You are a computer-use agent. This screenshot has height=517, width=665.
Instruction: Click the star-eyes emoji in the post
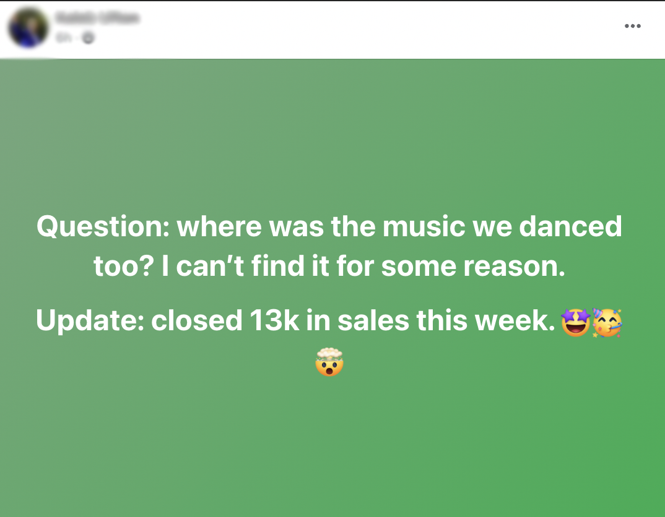tap(575, 322)
